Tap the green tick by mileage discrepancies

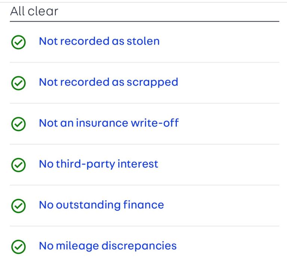19,246
